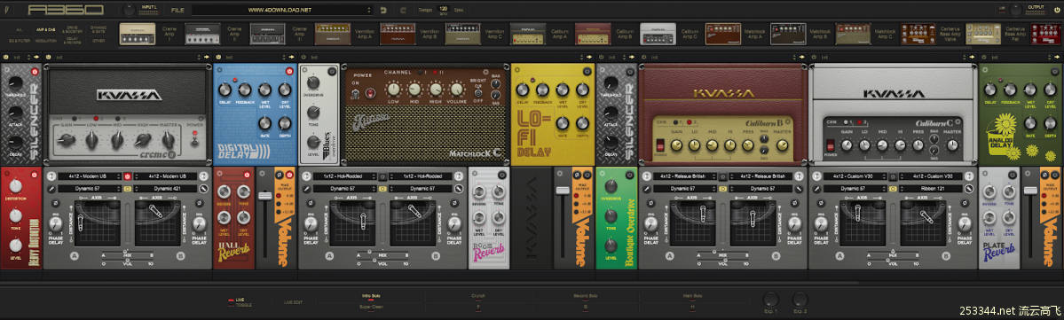Choose the Vermilion Amp A thumbnail
The image size is (1064, 320).
pyautogui.click(x=332, y=33)
